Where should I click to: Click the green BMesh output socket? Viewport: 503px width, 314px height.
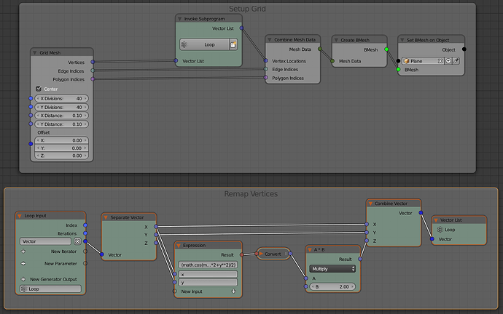click(x=386, y=49)
